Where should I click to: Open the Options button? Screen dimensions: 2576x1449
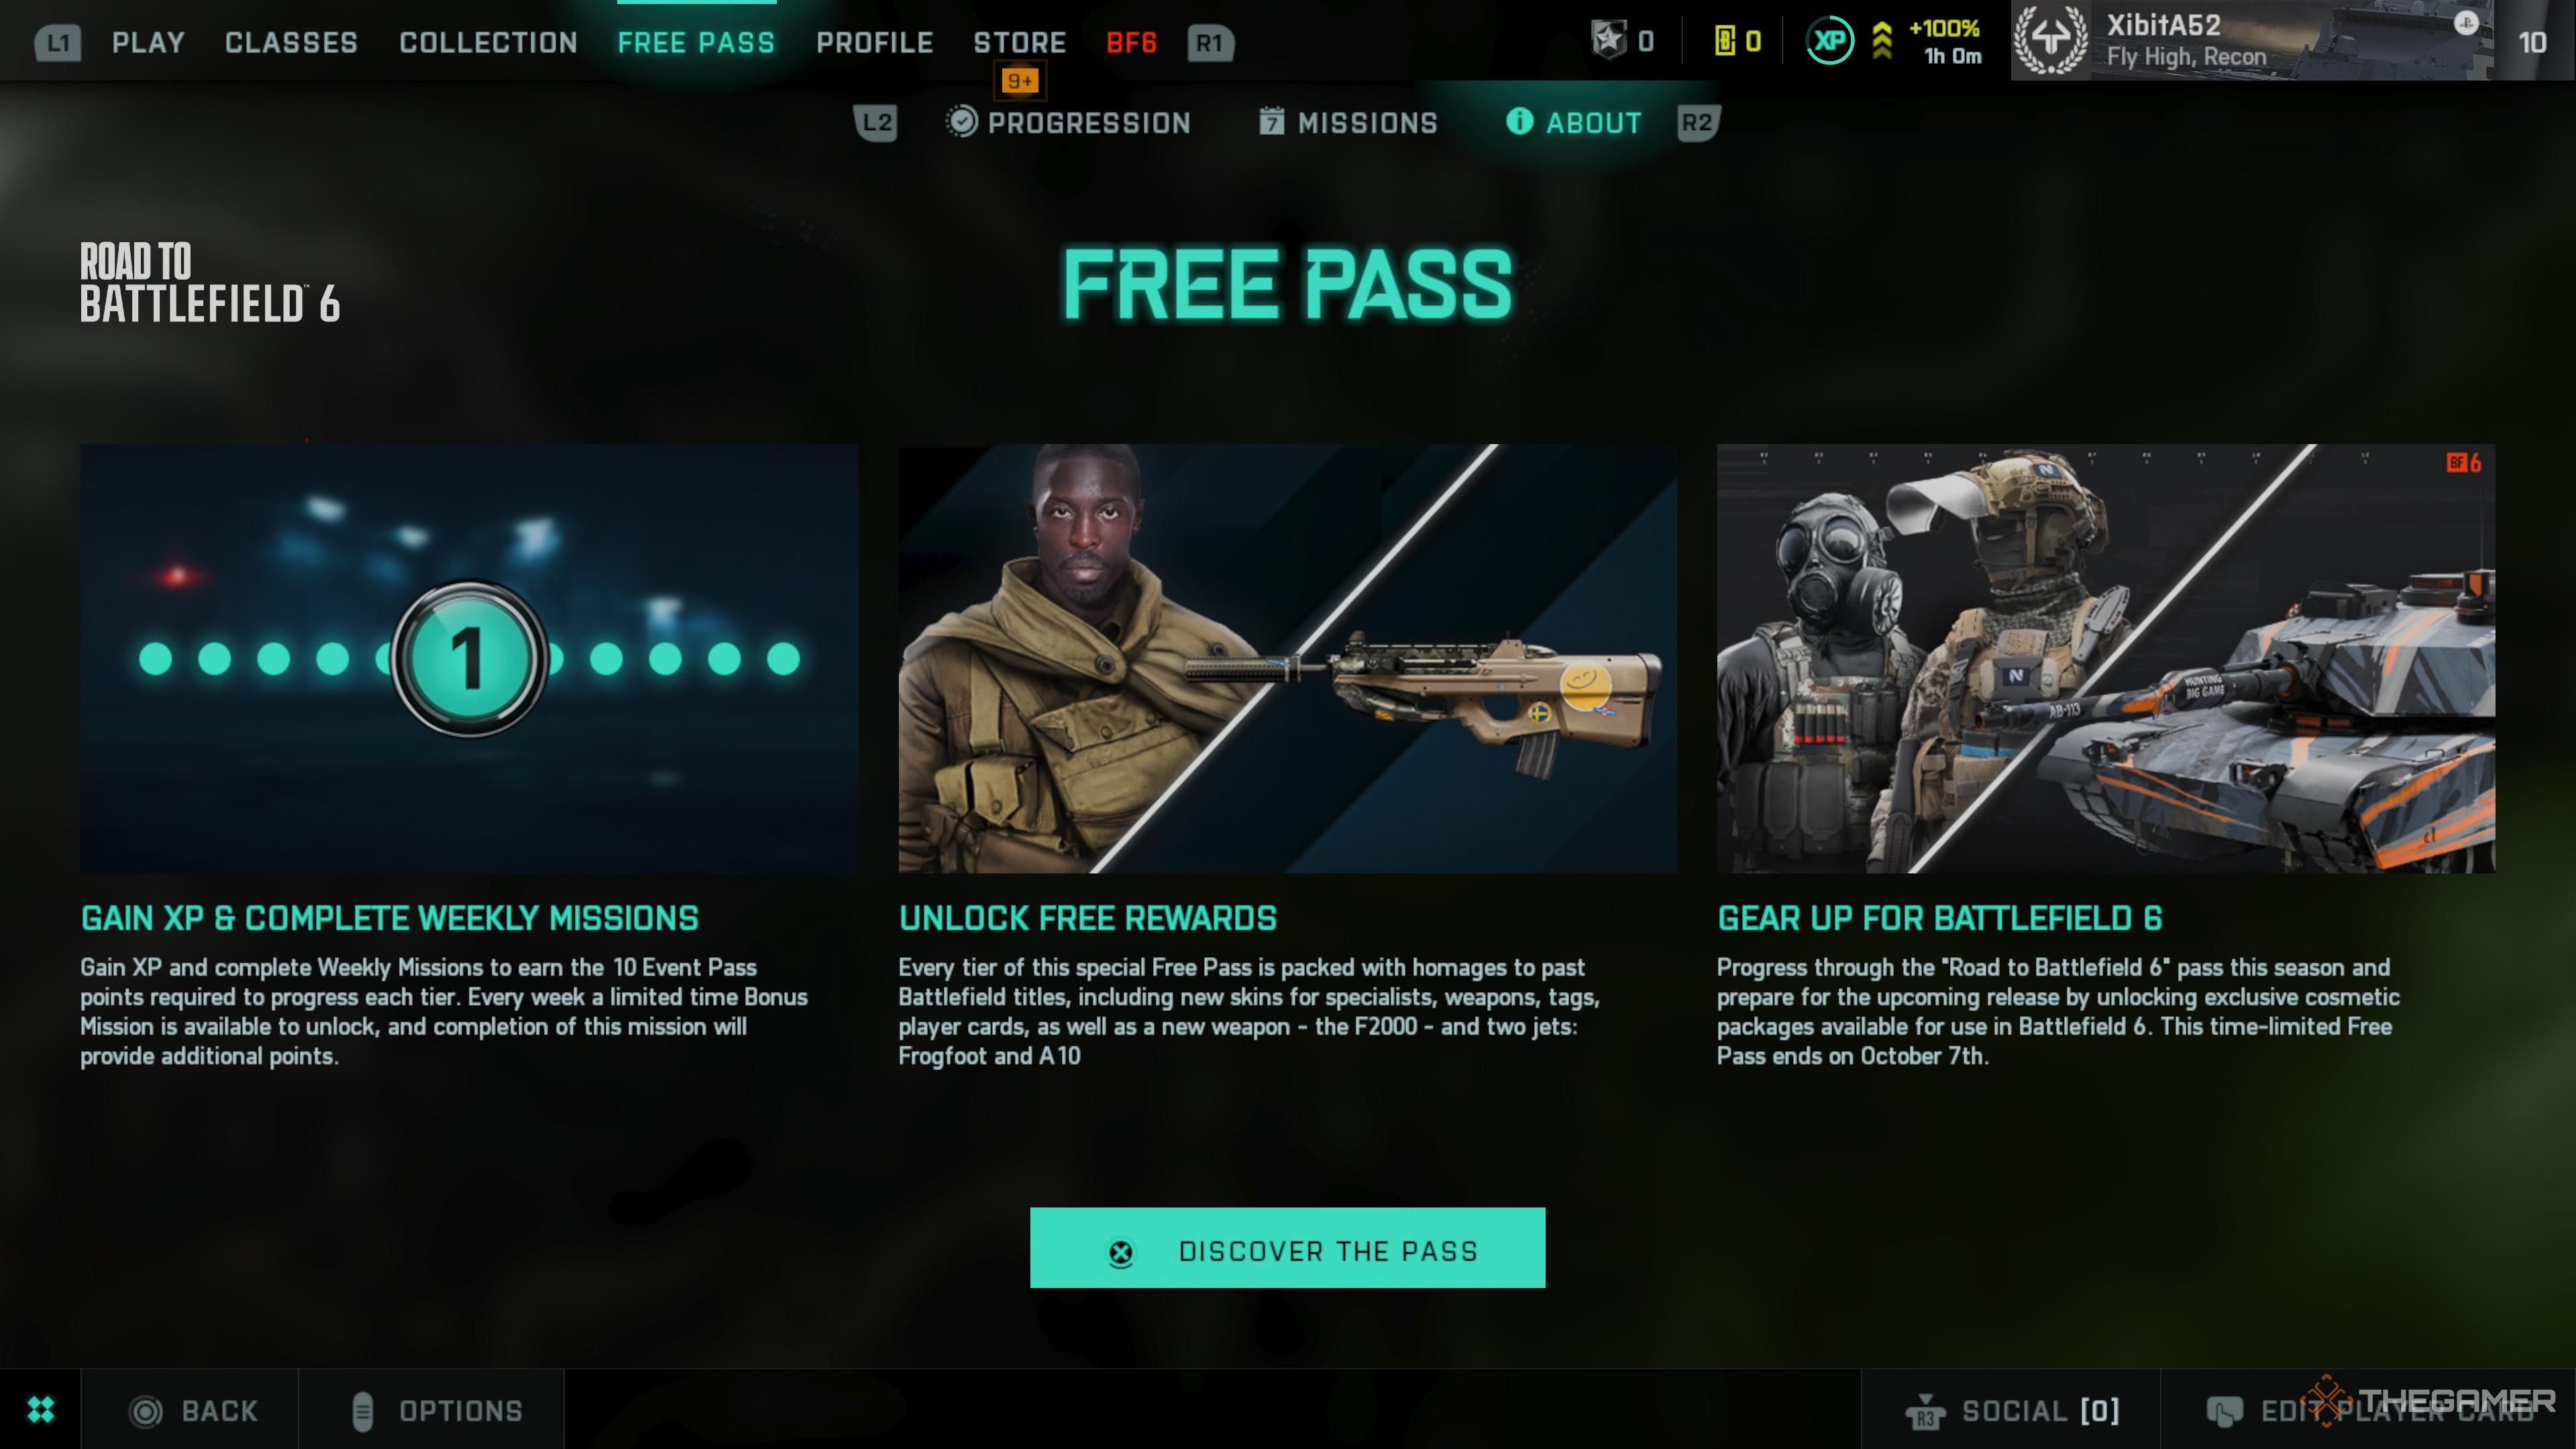pos(437,1410)
